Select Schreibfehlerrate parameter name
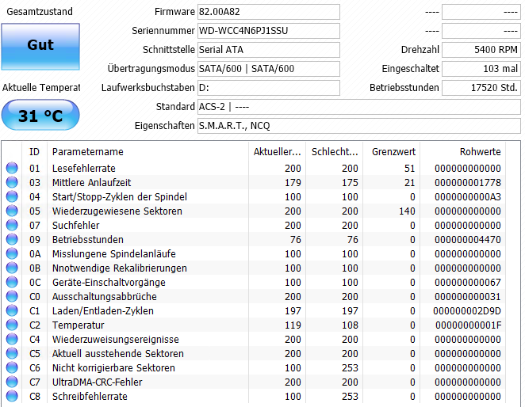Image resolution: width=525 pixels, height=407 pixels. [90, 396]
